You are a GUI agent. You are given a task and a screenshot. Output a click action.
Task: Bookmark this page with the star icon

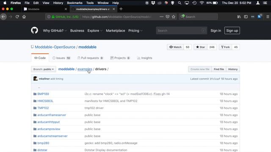pyautogui.click(x=174, y=17)
